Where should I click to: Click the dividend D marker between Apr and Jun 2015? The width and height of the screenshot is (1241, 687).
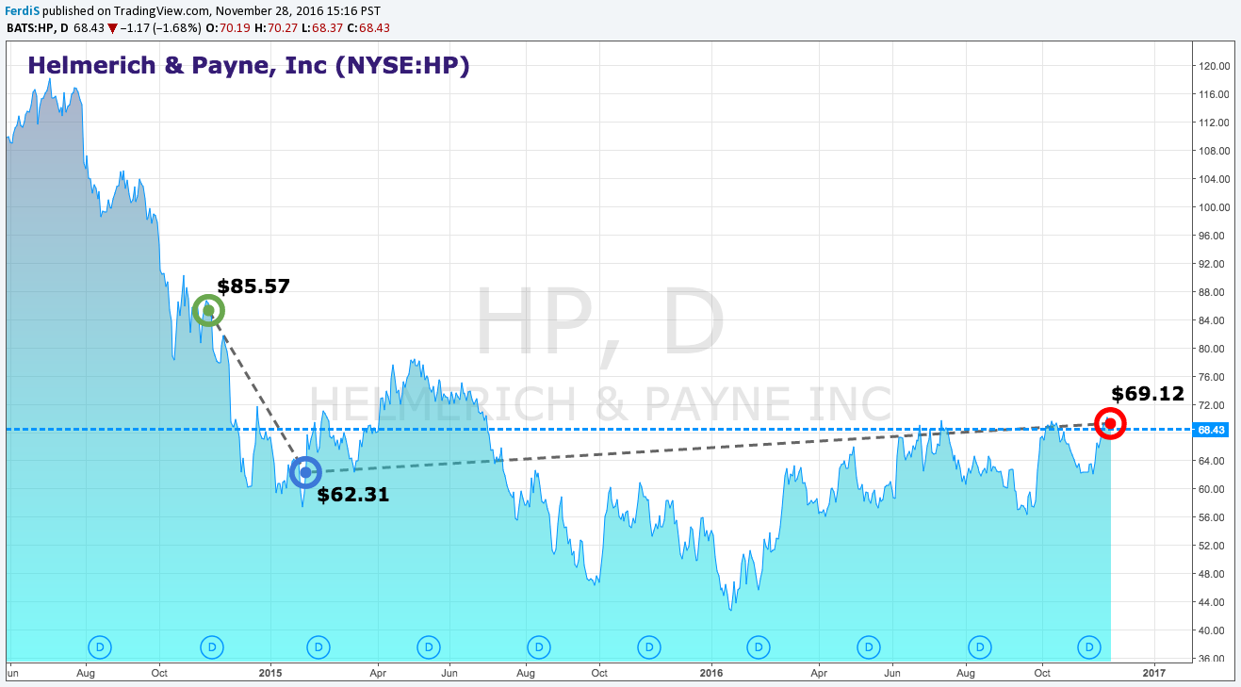(x=429, y=646)
